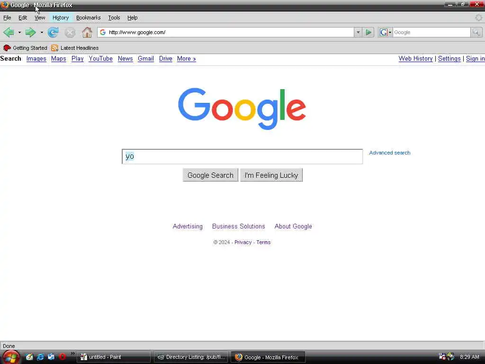Screen dimensions: 485x364
Task: Open the Bookmarks menu
Action: (89, 18)
